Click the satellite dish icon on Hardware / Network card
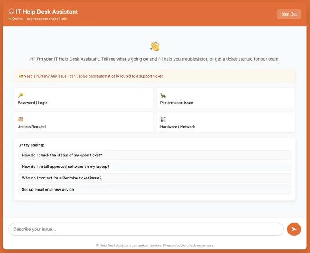This screenshot has height=253, width=310. (163, 119)
